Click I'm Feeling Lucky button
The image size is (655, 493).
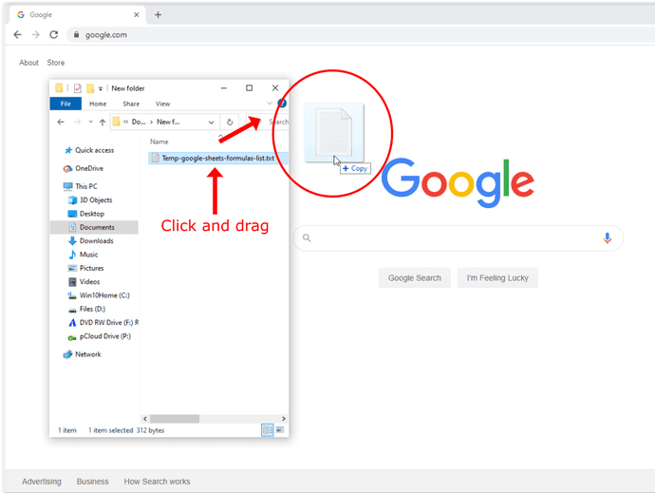coord(497,278)
